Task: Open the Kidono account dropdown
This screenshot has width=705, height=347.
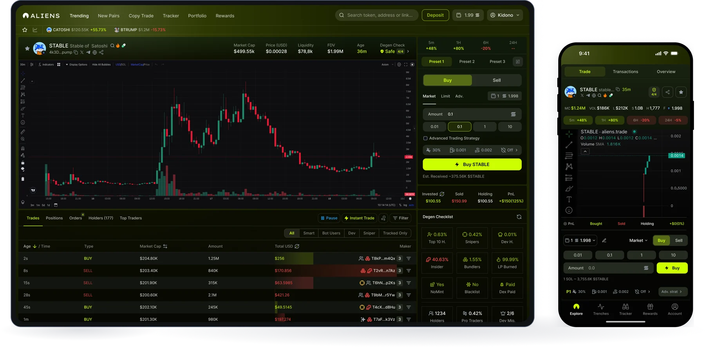Action: coord(505,15)
